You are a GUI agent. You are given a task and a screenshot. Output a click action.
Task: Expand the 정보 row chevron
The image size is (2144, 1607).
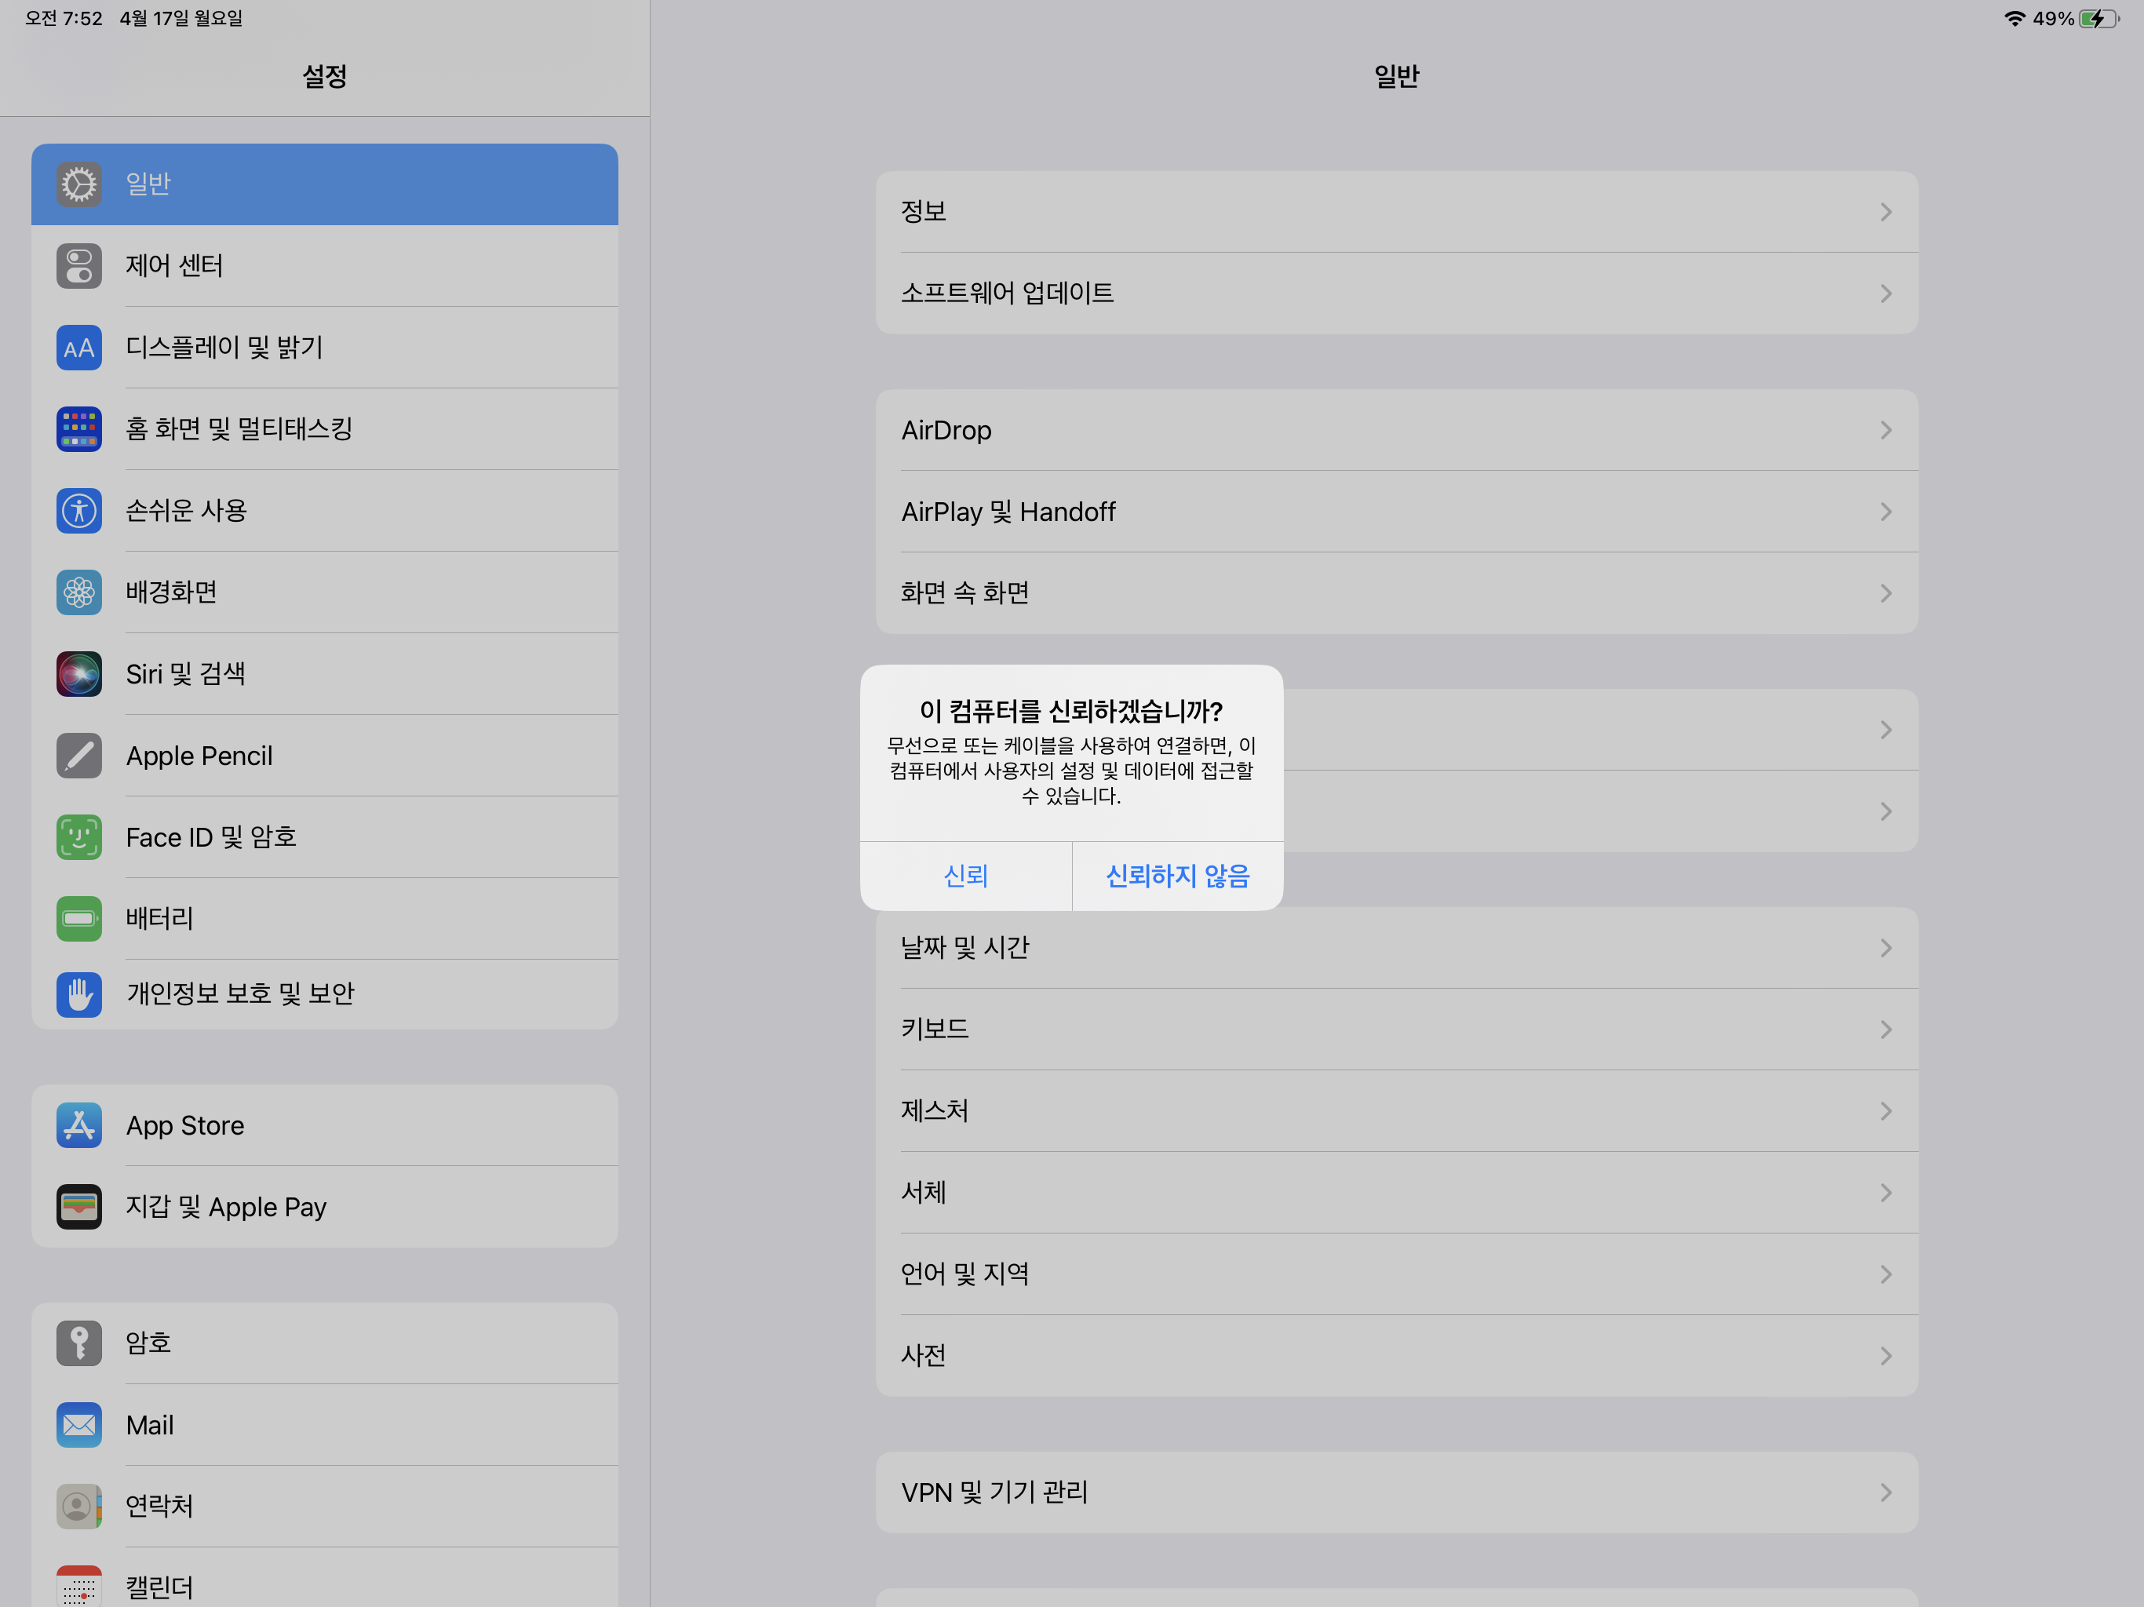pos(1885,211)
